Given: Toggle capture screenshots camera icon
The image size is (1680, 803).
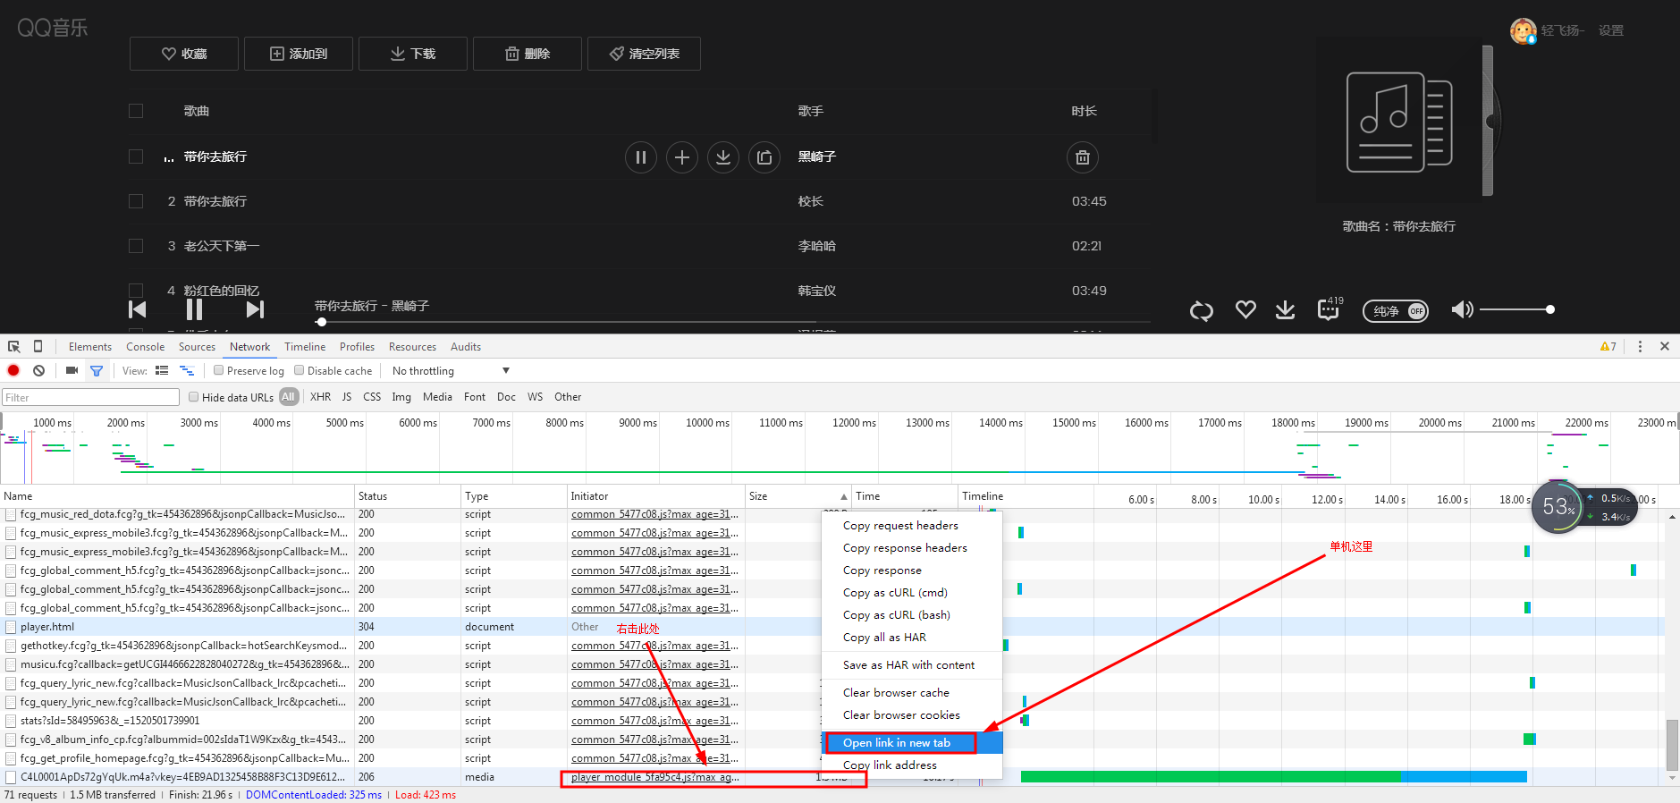Looking at the screenshot, I should pyautogui.click(x=72, y=370).
